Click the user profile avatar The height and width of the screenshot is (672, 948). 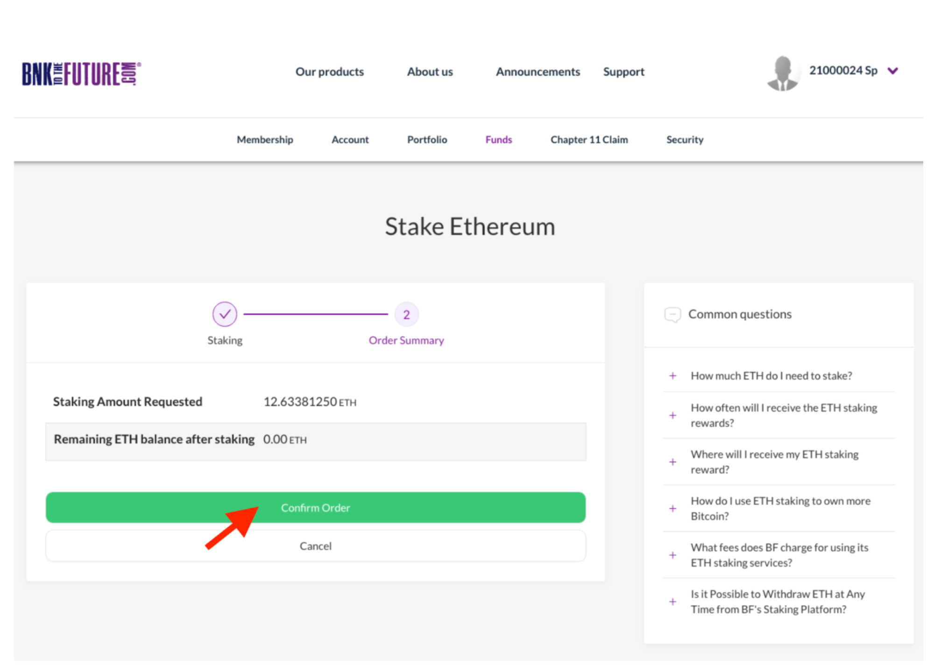point(782,73)
